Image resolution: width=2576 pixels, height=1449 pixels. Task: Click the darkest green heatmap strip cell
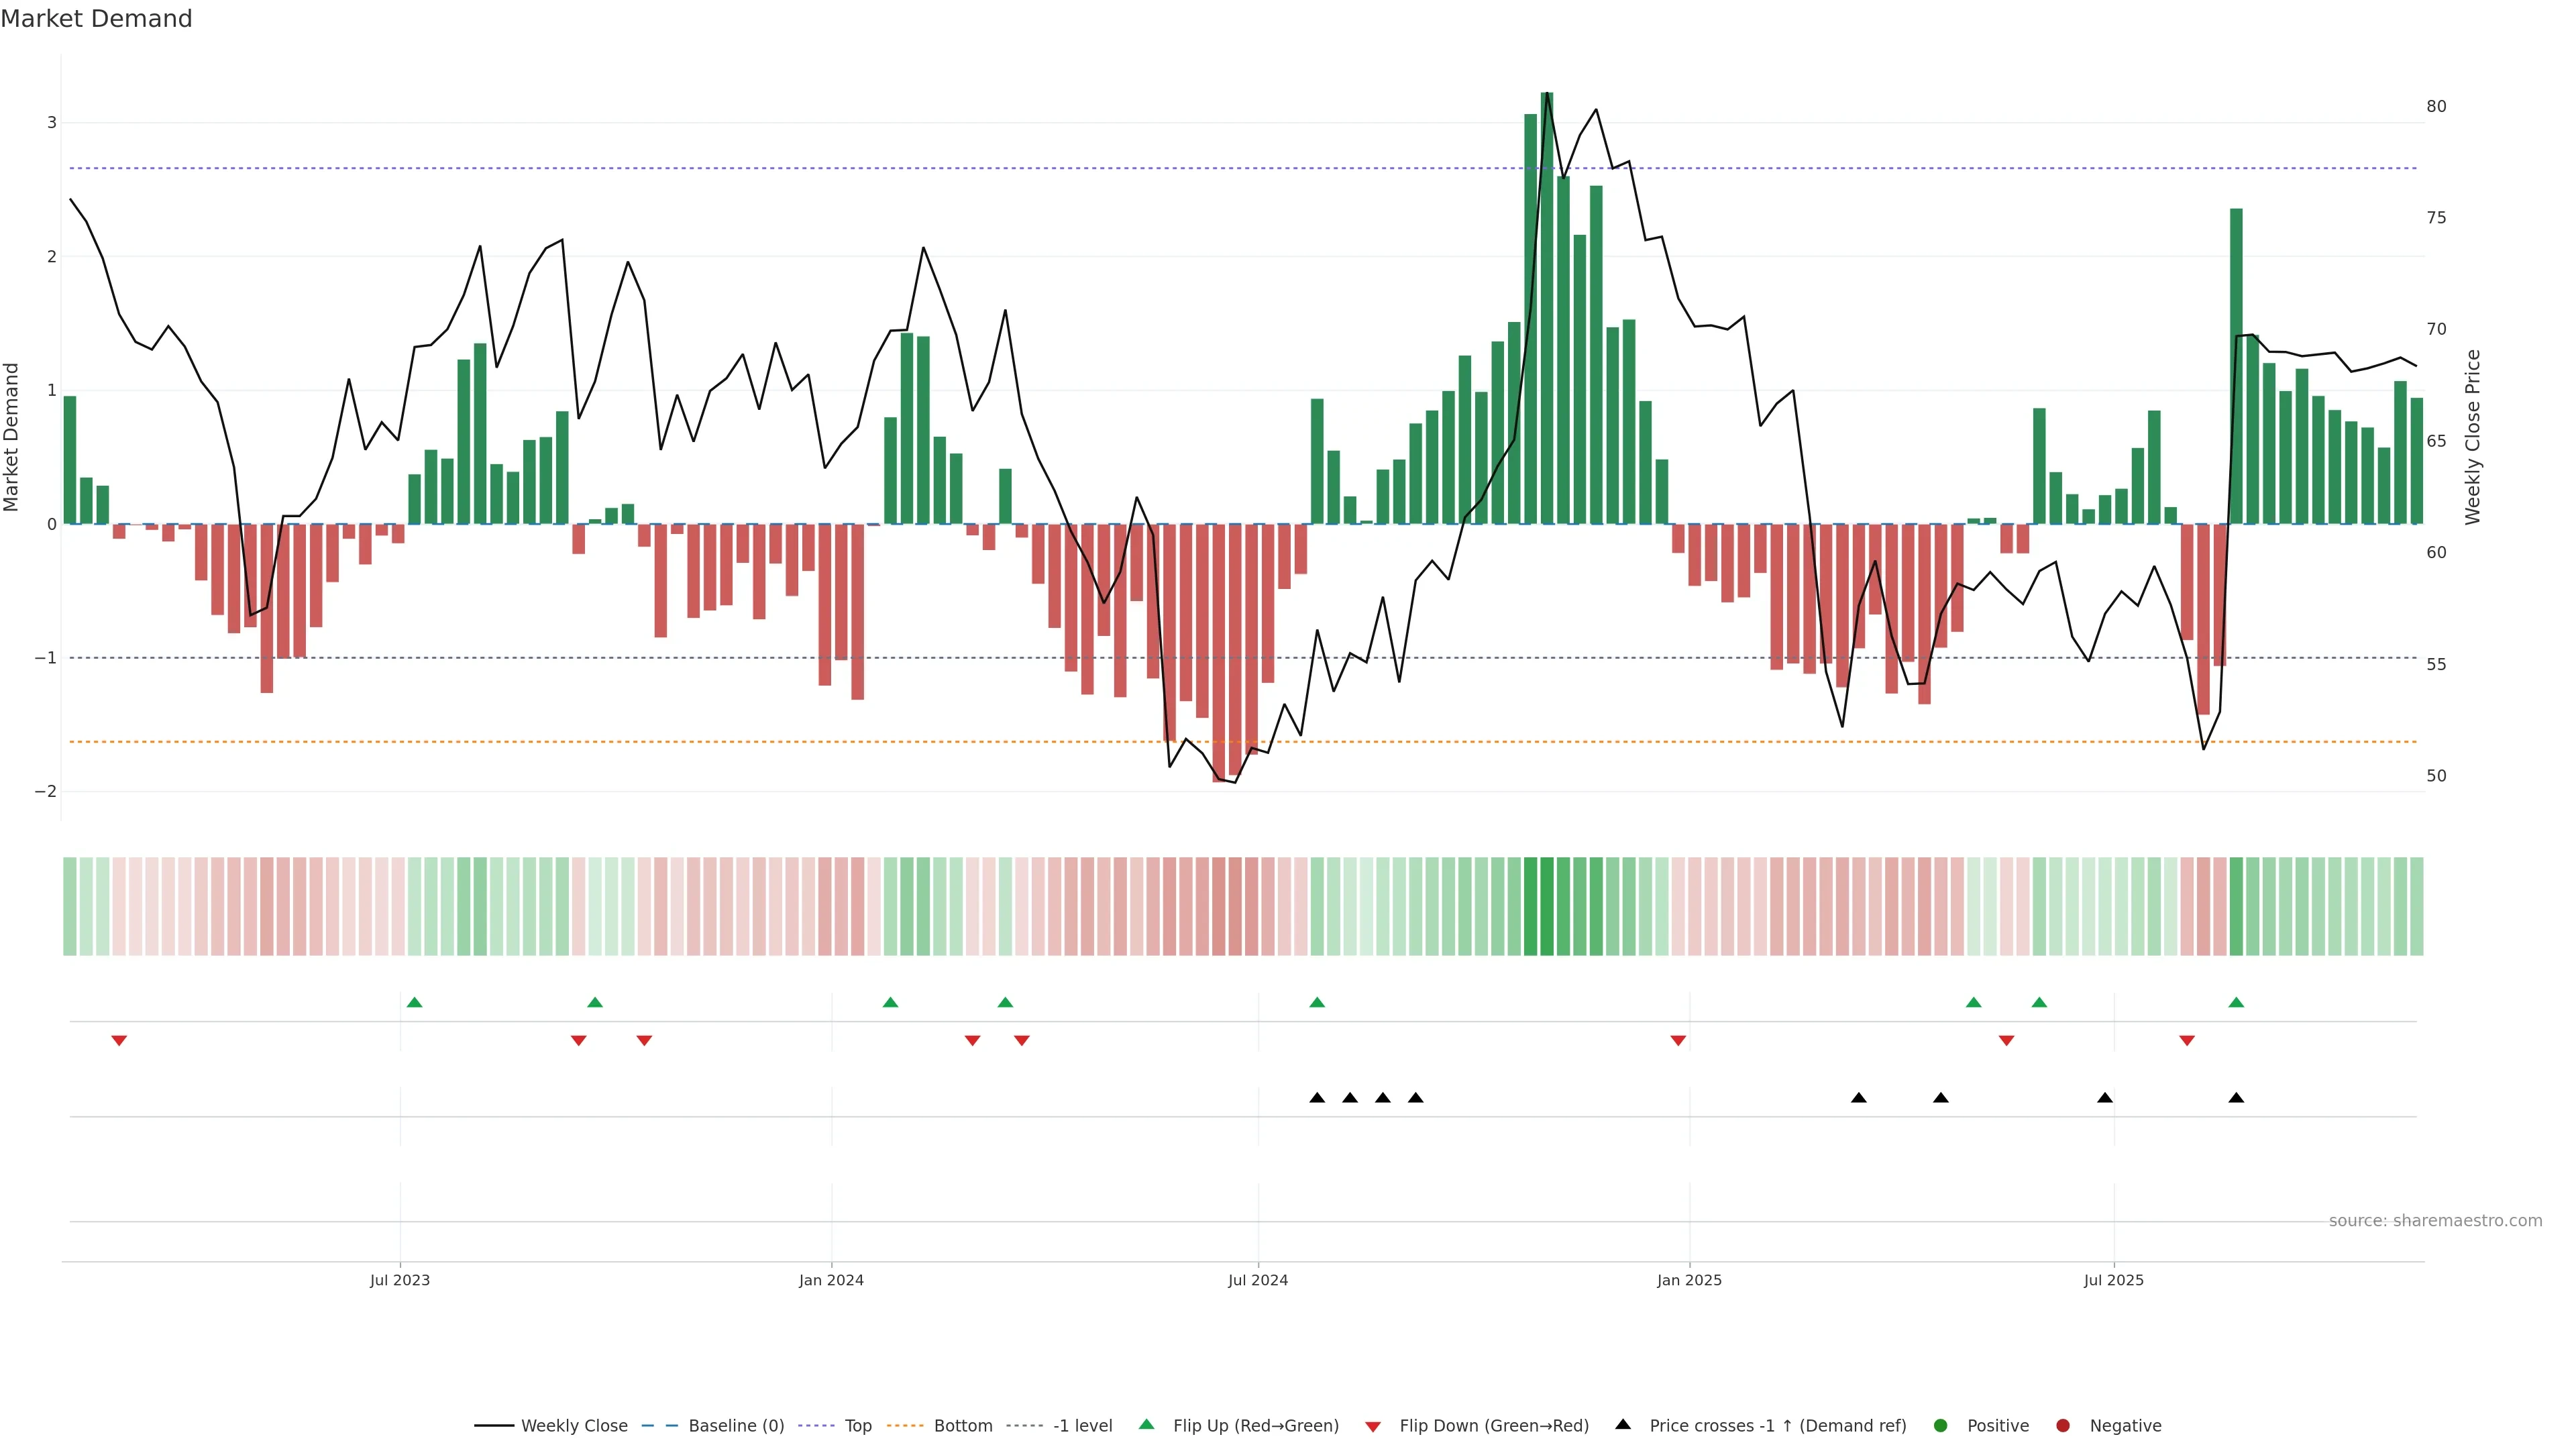click(1547, 906)
